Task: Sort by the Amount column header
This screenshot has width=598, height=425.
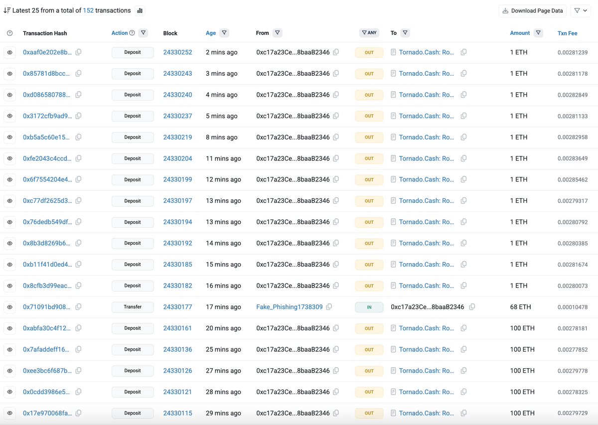Action: click(520, 33)
